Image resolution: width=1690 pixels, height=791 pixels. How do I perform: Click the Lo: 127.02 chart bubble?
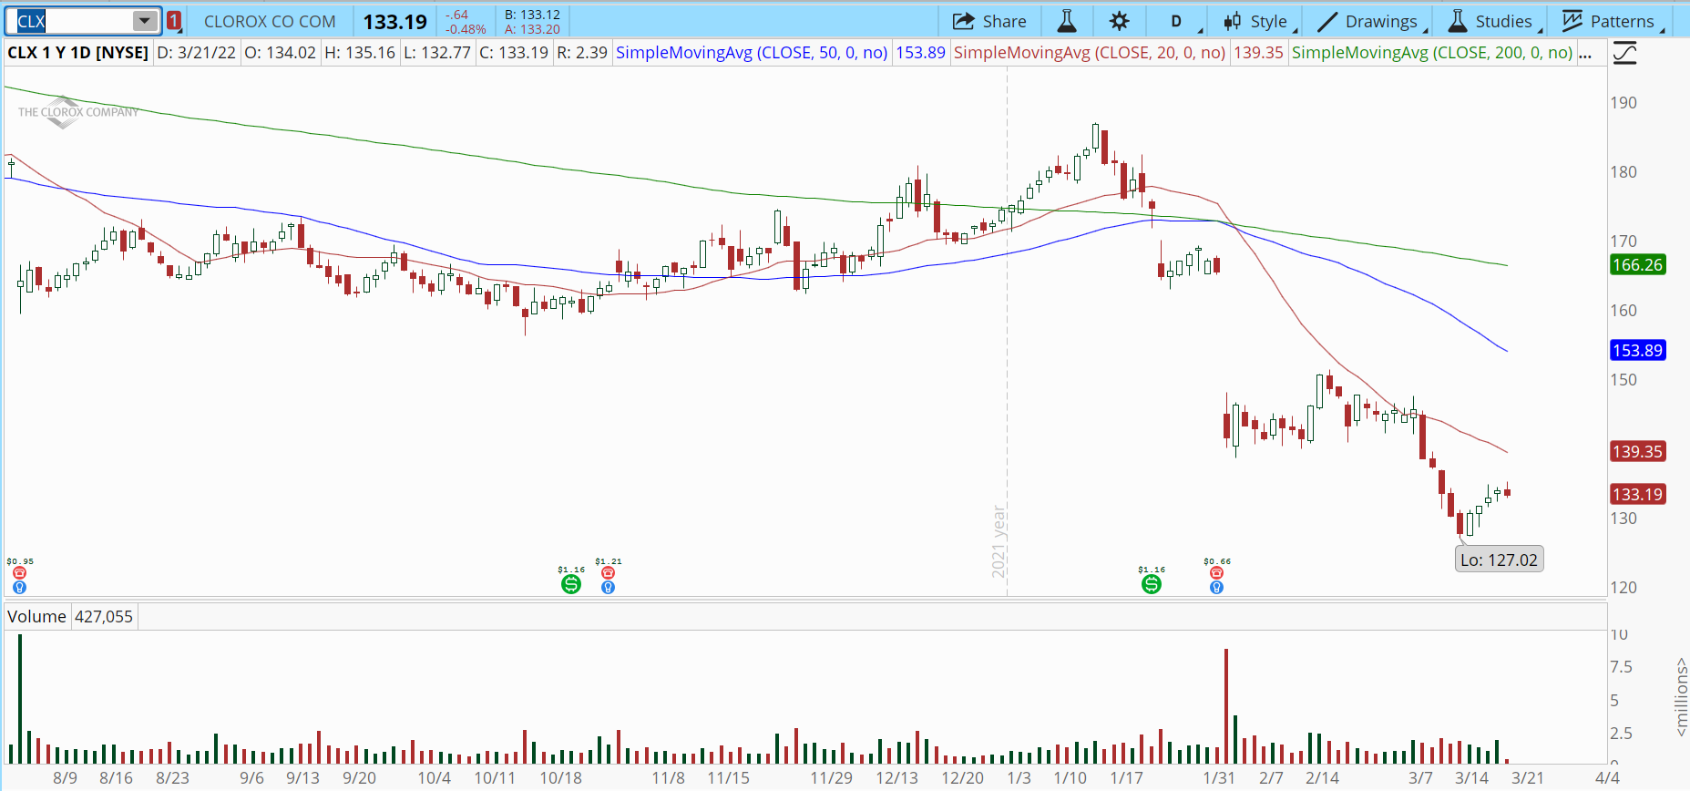(1500, 560)
